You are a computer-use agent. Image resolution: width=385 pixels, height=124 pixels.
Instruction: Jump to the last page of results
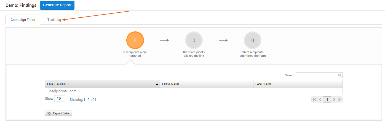pyautogui.click(x=340, y=99)
